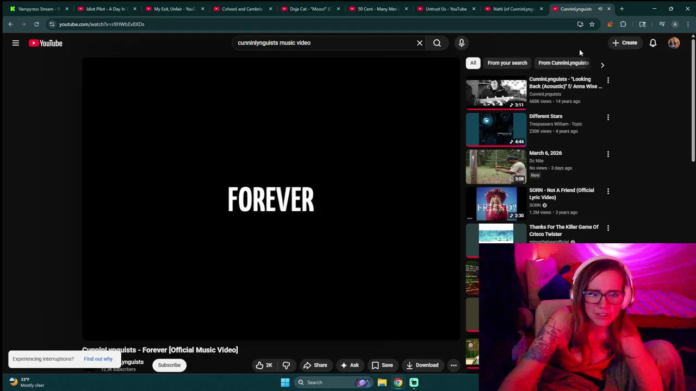Viewport: 696px width, 391px height.
Task: Mute the active CunninLynguists tab speaker icon
Action: (x=600, y=9)
